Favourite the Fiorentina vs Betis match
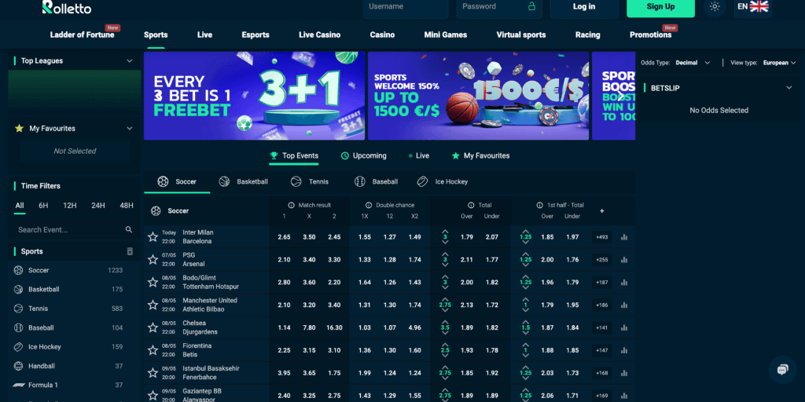 (153, 350)
